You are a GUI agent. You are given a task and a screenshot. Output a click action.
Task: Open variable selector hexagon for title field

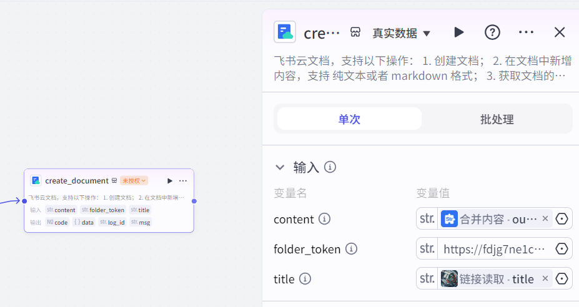coord(562,279)
